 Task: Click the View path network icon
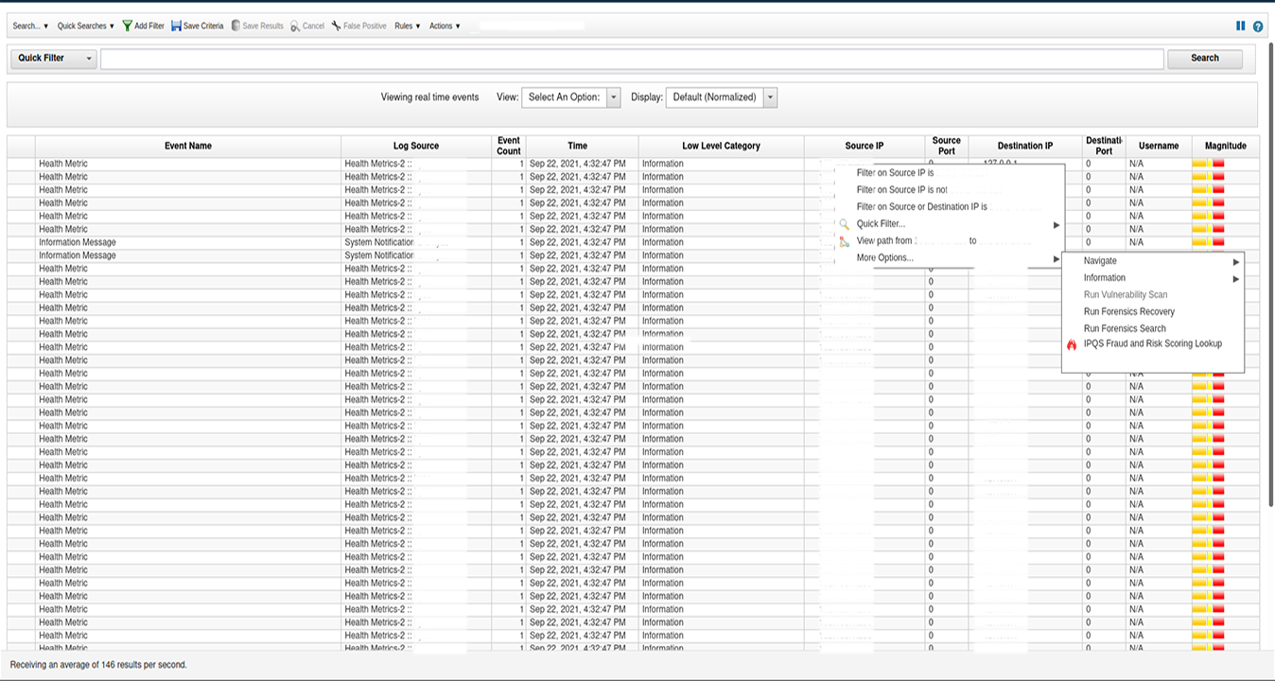(x=844, y=241)
